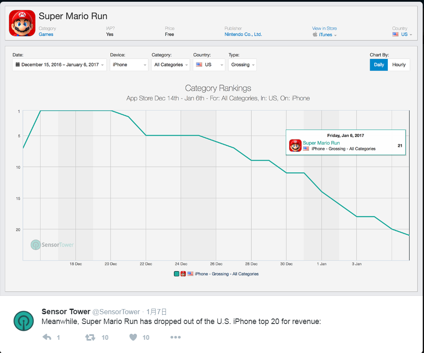
Task: Click the 20 Dec axis label
Action: (x=111, y=264)
